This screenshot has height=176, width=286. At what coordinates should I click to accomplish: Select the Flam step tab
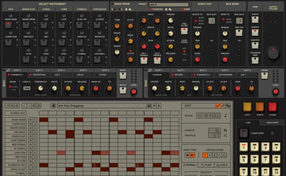point(206,165)
